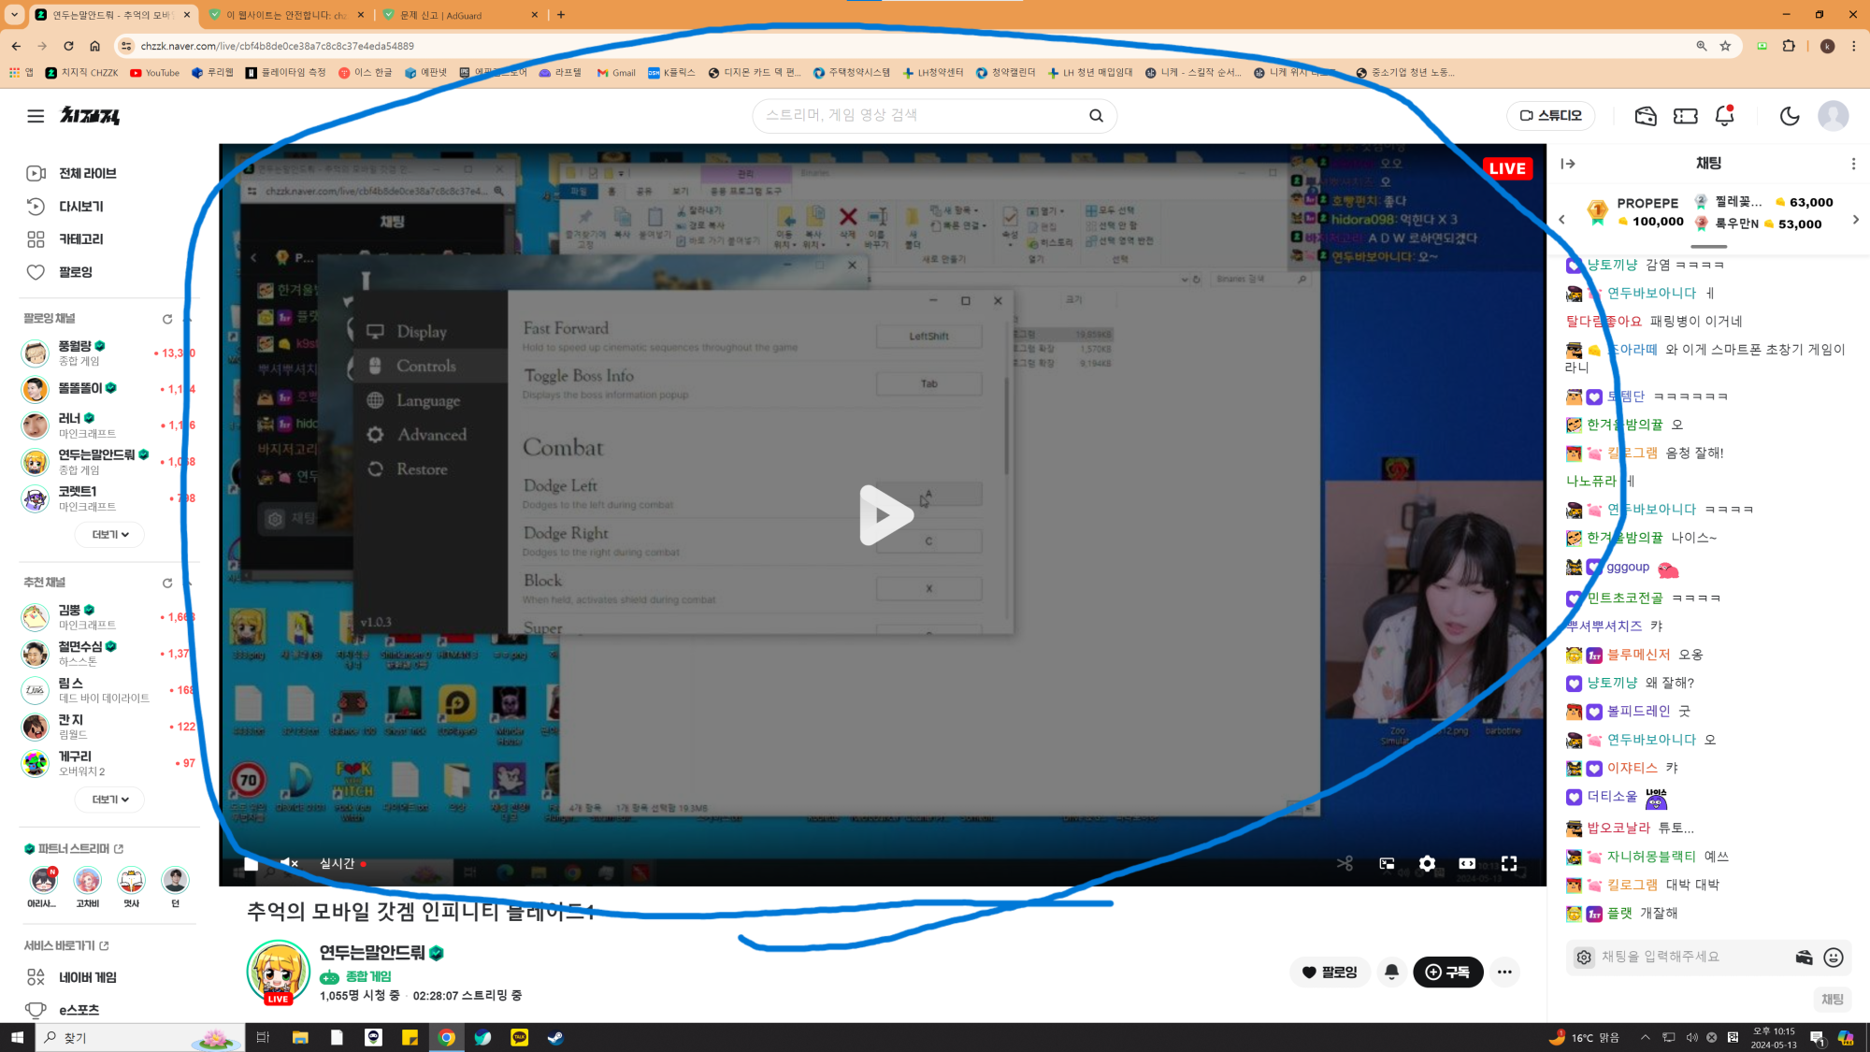The height and width of the screenshot is (1052, 1870).
Task: Toggle channel notification bell next to follow
Action: 1391,973
